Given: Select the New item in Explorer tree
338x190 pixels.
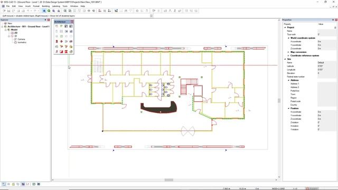Looking at the screenshot, I should (x=10, y=23).
